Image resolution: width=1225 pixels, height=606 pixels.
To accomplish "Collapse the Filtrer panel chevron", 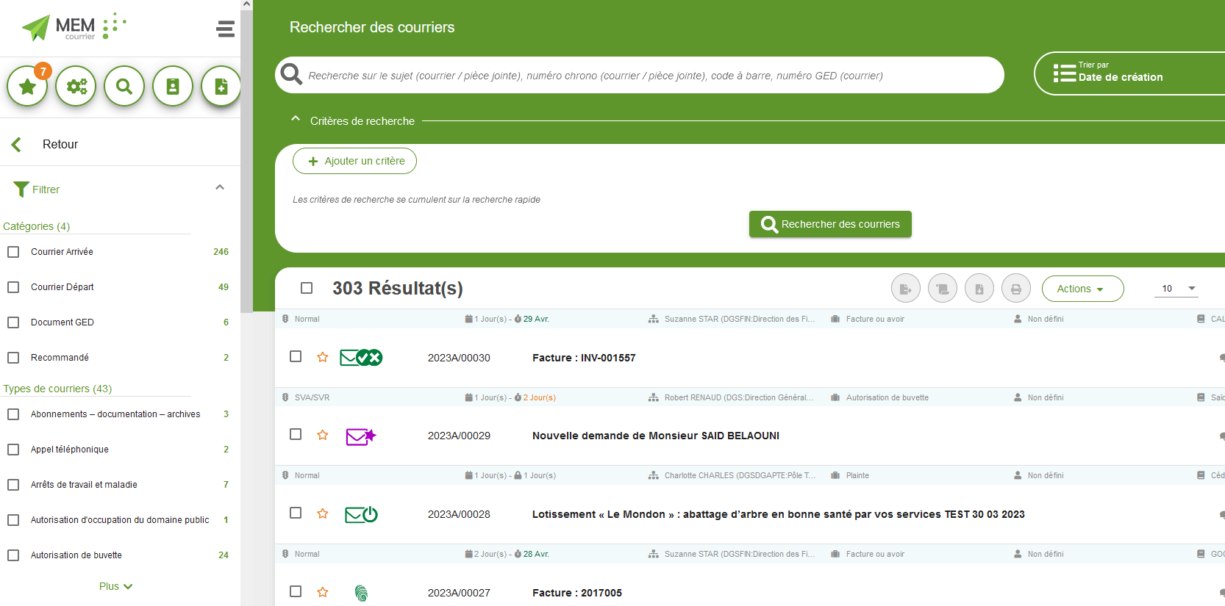I will point(219,188).
